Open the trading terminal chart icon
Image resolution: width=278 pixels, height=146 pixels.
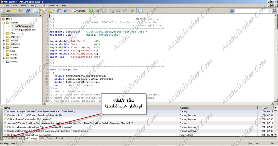pyautogui.click(x=141, y=11)
